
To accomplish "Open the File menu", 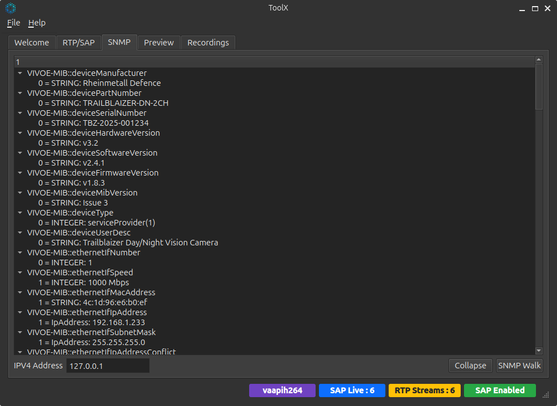I will (13, 23).
